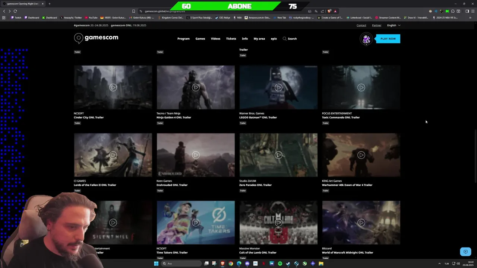Open the Contact link
Viewport: 477px width, 268px height.
point(361,25)
